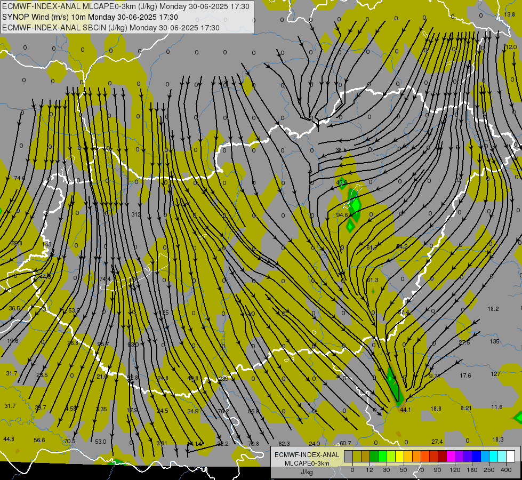Click the 312 value on the map
This screenshot has height=480, width=522.
pyautogui.click(x=136, y=214)
